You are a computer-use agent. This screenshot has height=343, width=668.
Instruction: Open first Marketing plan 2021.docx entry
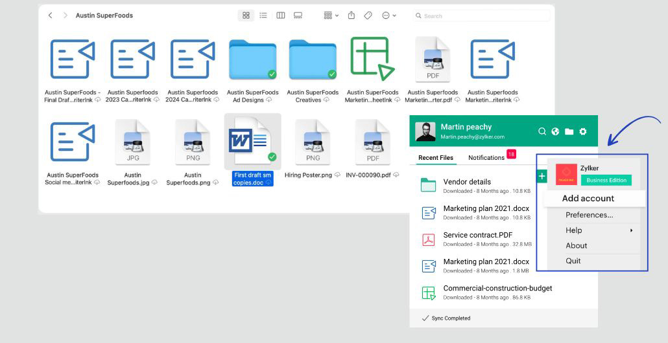475,212
